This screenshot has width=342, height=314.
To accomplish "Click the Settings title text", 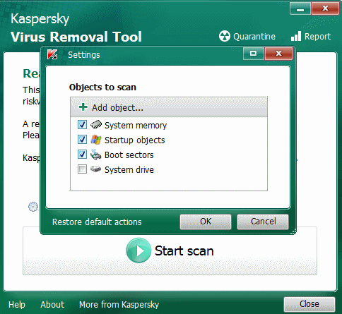I will 84,55.
